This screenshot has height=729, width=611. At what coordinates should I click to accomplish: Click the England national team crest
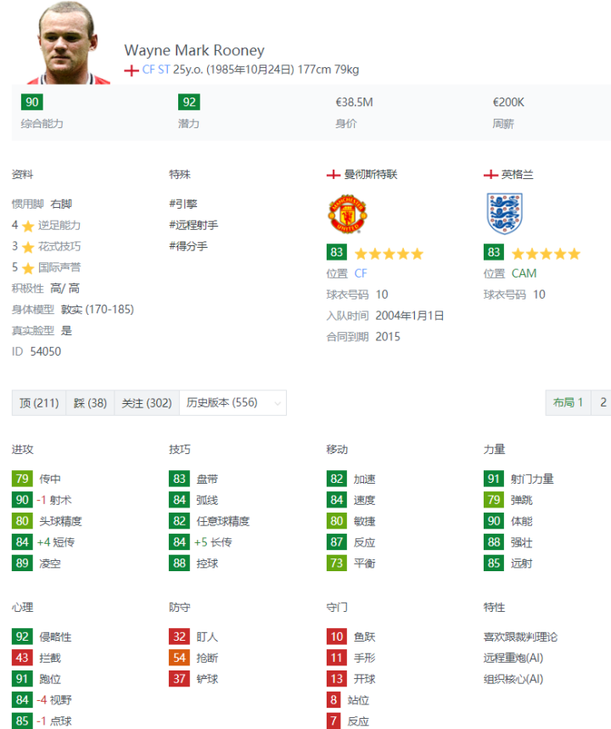[504, 214]
